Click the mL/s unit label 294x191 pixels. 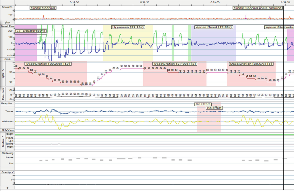tap(7, 59)
